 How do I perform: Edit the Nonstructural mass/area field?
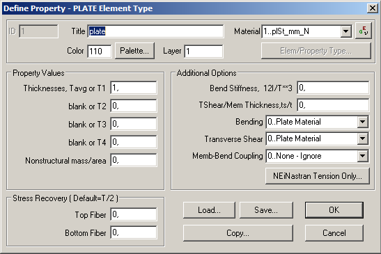click(x=134, y=160)
